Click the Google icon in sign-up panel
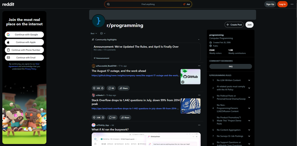The height and width of the screenshot is (146, 297). pos(8,35)
